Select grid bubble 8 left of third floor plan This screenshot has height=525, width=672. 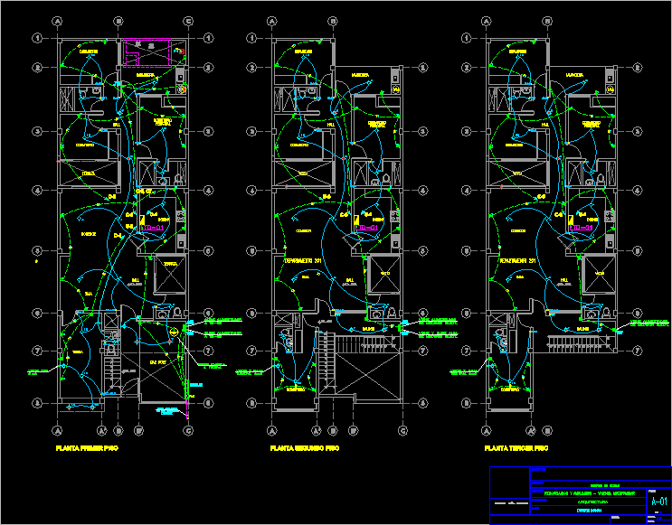tap(466, 403)
